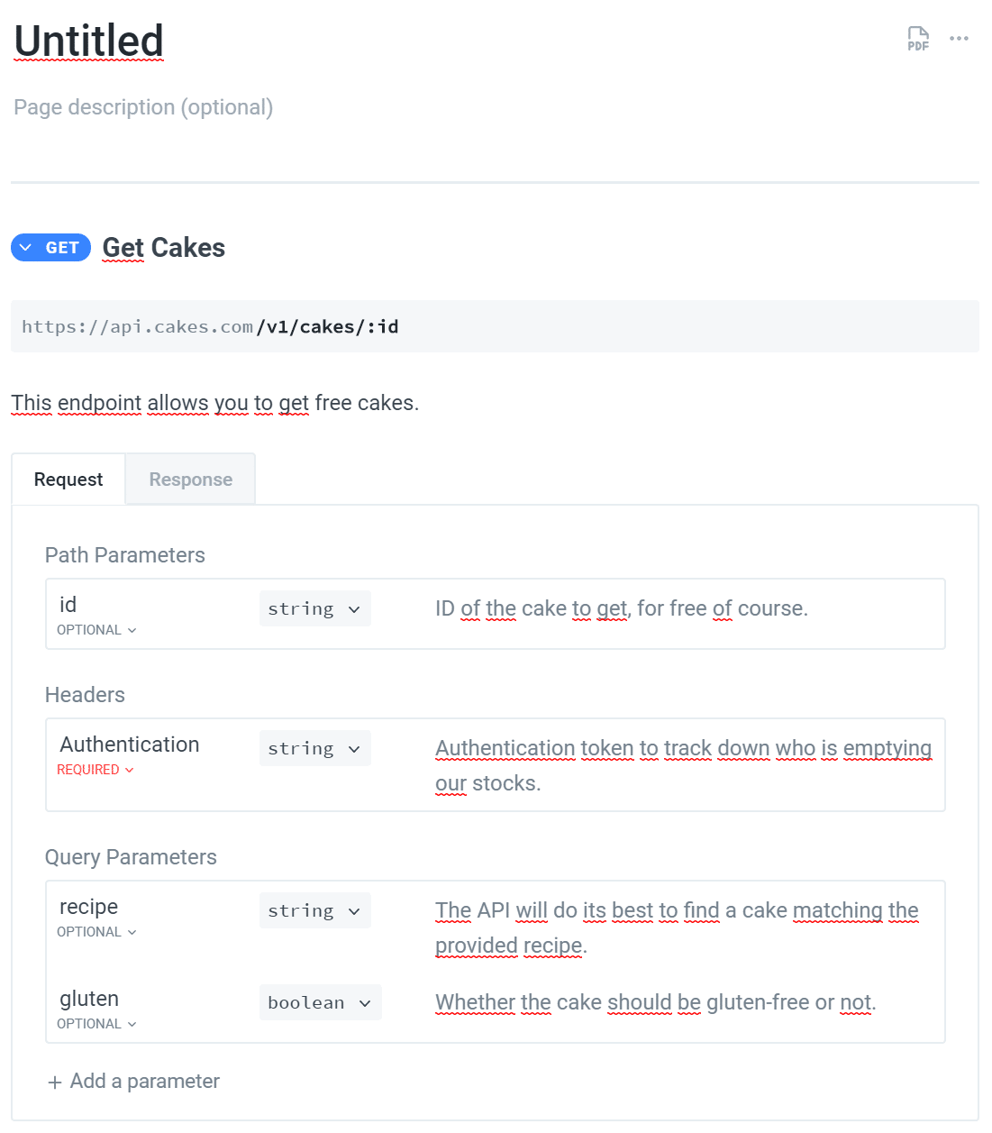Edit the Untitled page title
This screenshot has height=1133, width=992.
(x=87, y=41)
